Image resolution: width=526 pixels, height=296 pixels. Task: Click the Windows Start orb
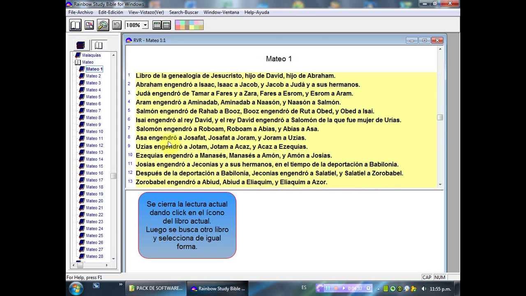tap(76, 288)
